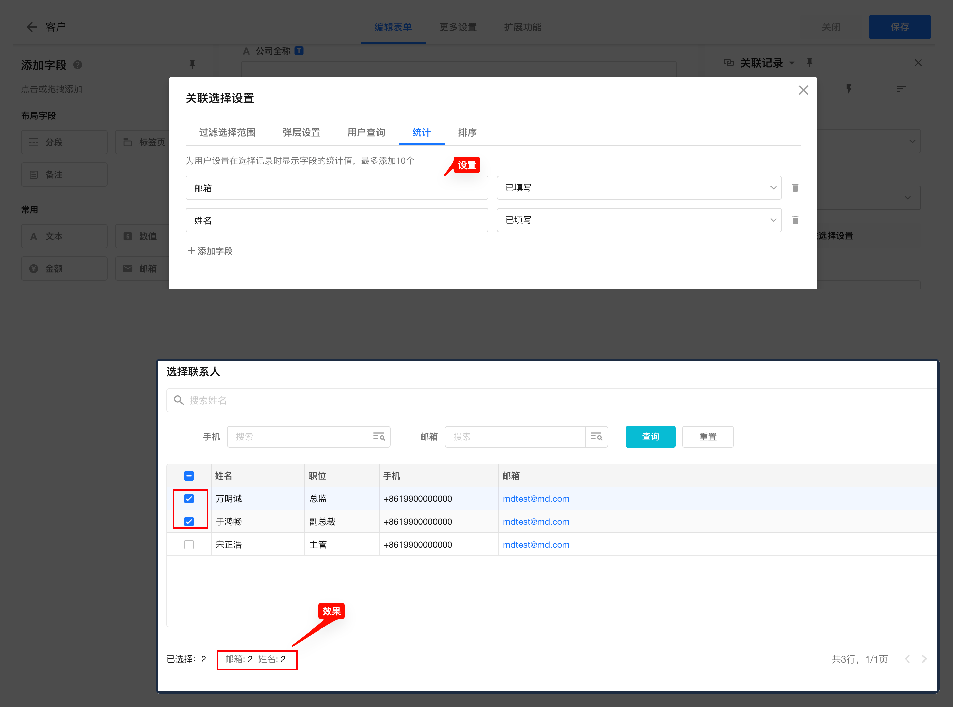Delete the 邮箱 statistic row

coord(795,188)
